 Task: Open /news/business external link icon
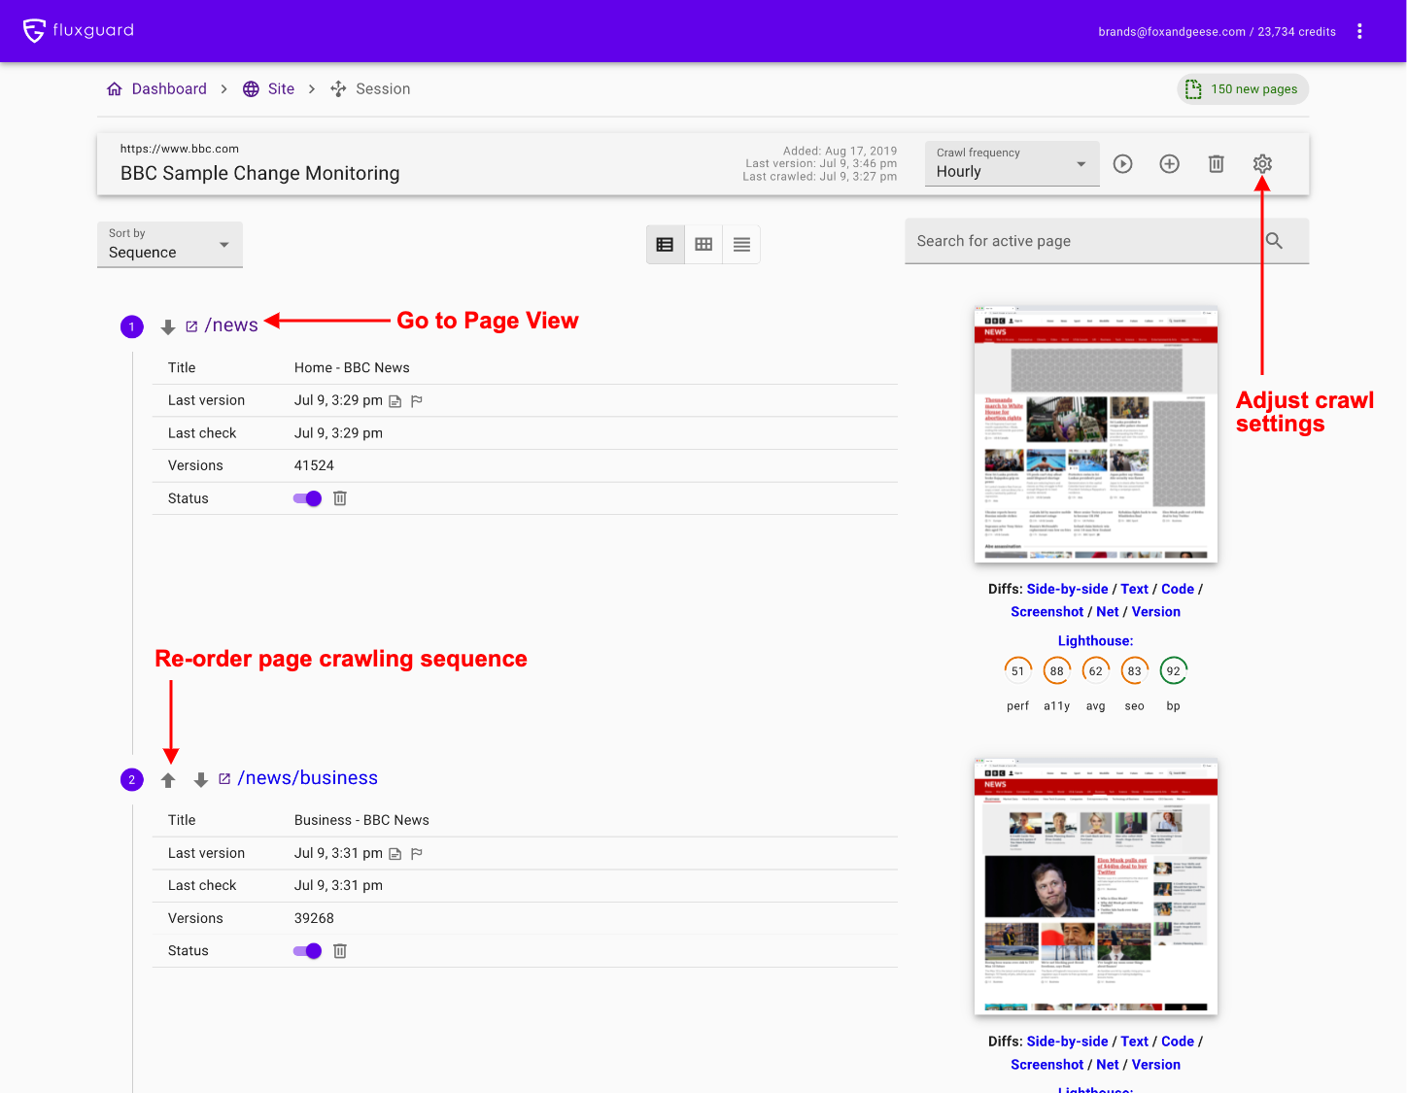224,779
